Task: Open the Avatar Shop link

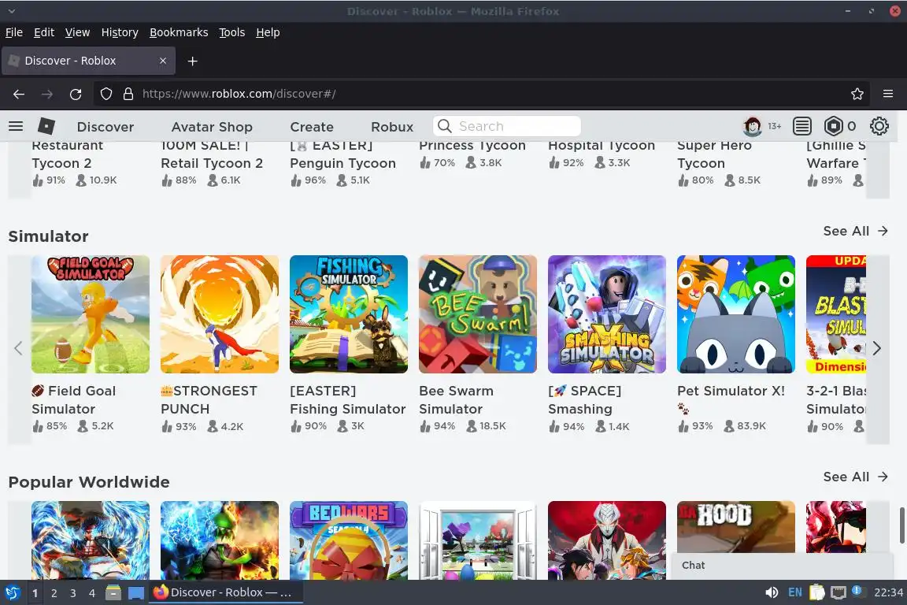Action: (212, 127)
